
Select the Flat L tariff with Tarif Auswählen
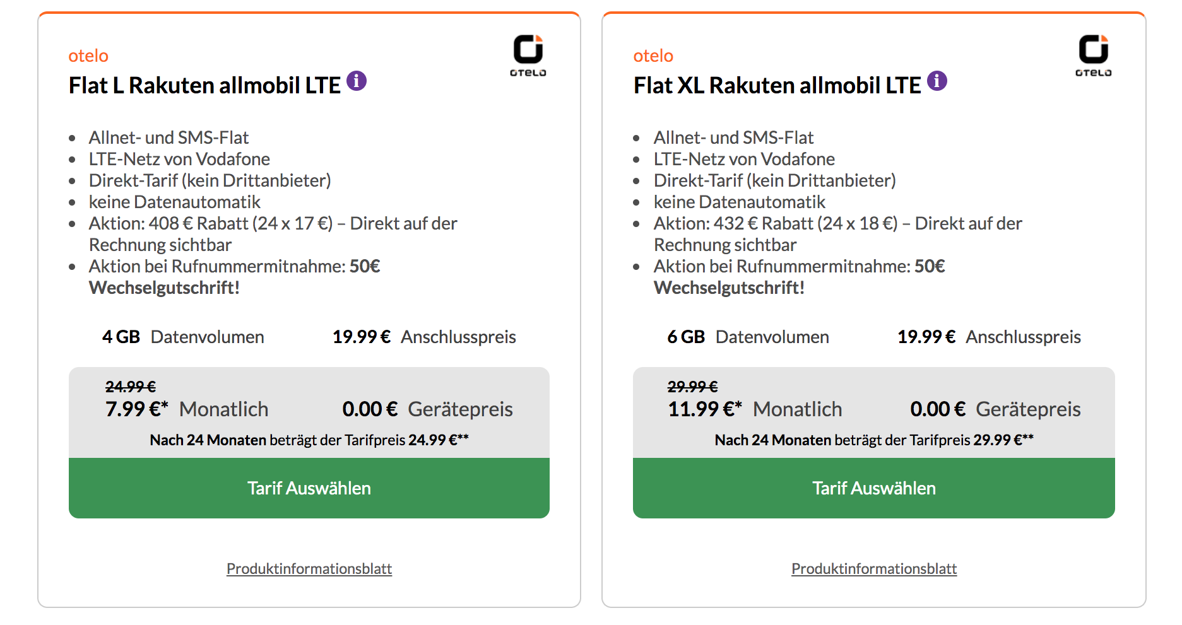click(309, 488)
